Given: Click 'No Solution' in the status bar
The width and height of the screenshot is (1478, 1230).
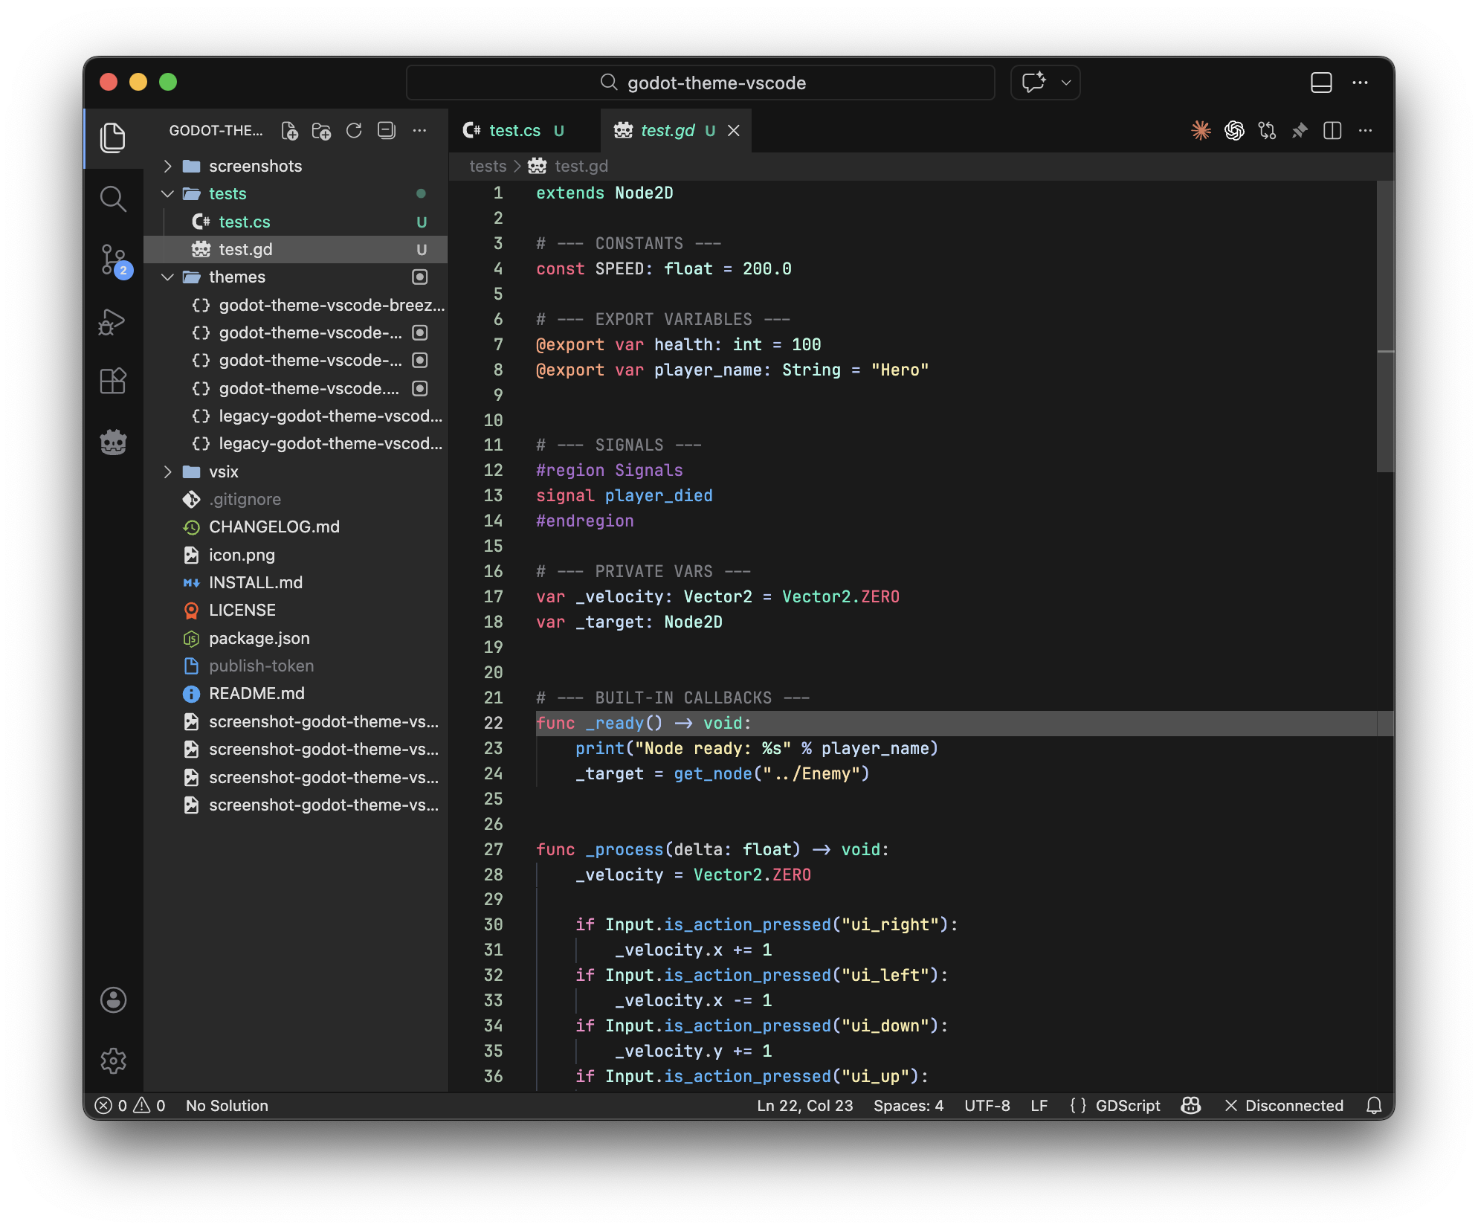Looking at the screenshot, I should tap(227, 1106).
